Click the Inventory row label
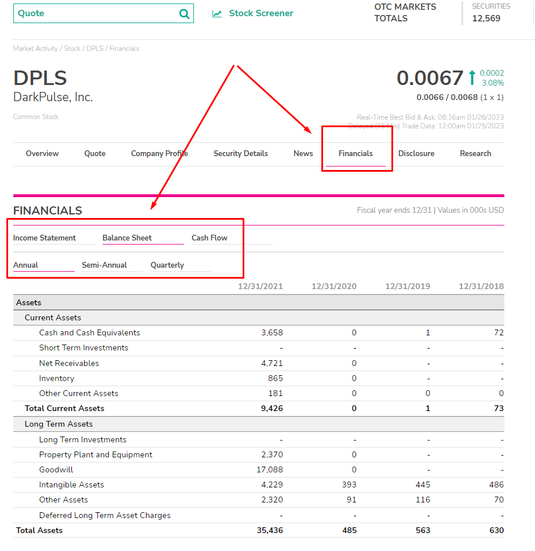This screenshot has height=551, width=535. click(57, 379)
